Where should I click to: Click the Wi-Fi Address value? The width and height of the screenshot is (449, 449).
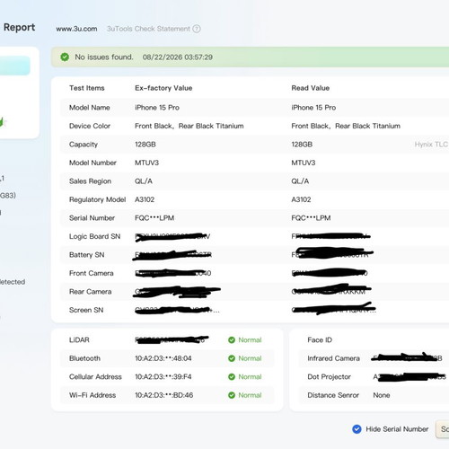pos(164,395)
